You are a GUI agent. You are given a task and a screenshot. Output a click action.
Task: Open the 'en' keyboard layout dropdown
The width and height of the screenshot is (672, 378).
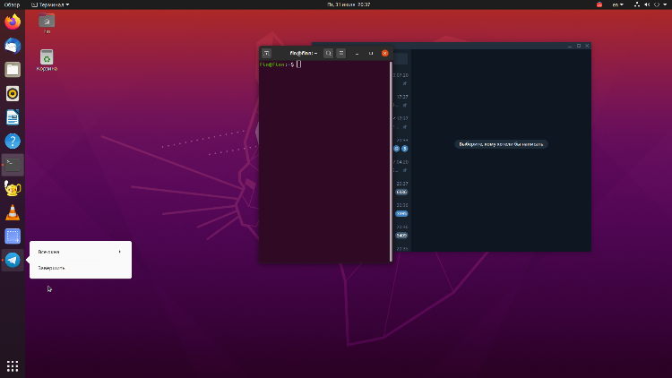pos(617,4)
